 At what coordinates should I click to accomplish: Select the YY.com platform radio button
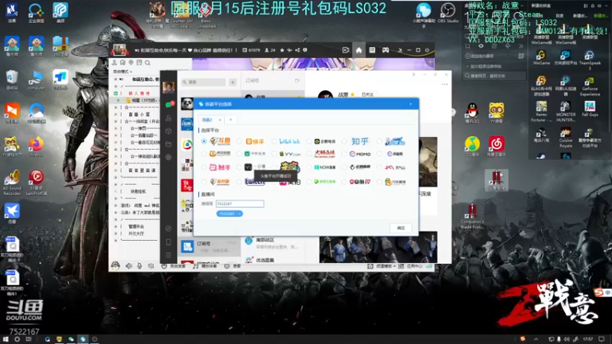point(275,154)
